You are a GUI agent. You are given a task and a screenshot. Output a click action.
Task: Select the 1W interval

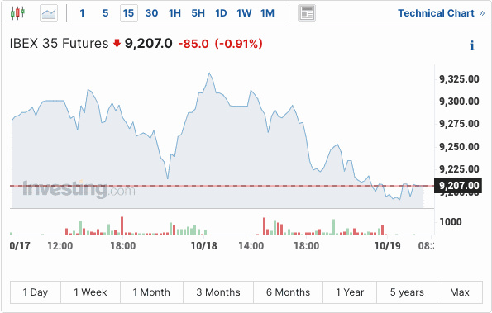(x=244, y=13)
